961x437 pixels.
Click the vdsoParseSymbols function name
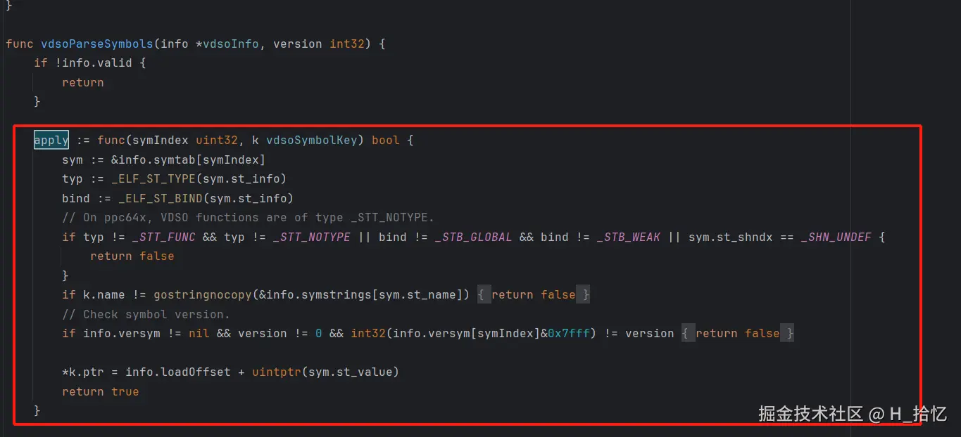[97, 44]
